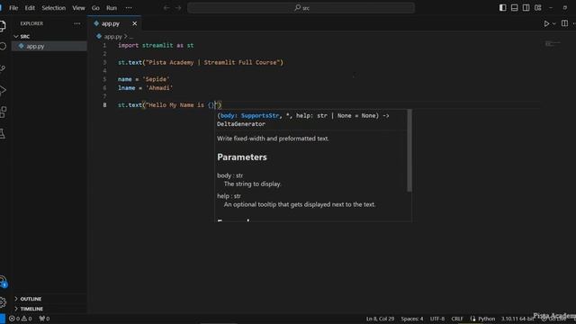Open the Run menu

tap(112, 8)
